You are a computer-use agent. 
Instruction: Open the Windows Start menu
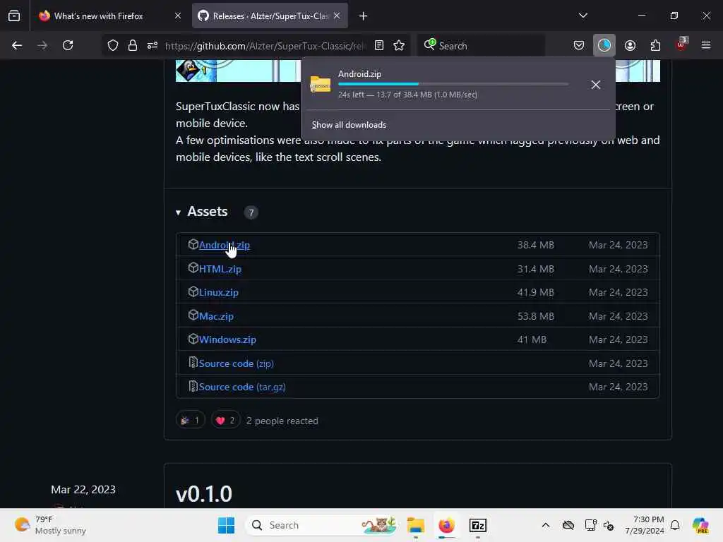pos(227,525)
